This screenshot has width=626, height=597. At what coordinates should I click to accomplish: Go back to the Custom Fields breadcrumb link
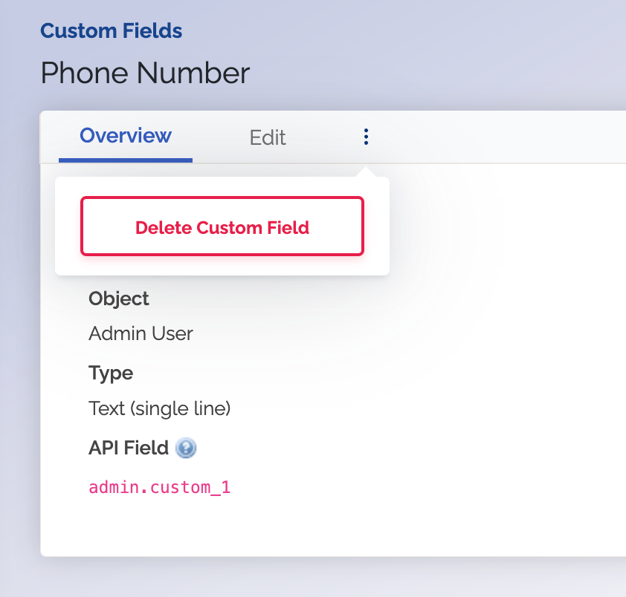111,30
